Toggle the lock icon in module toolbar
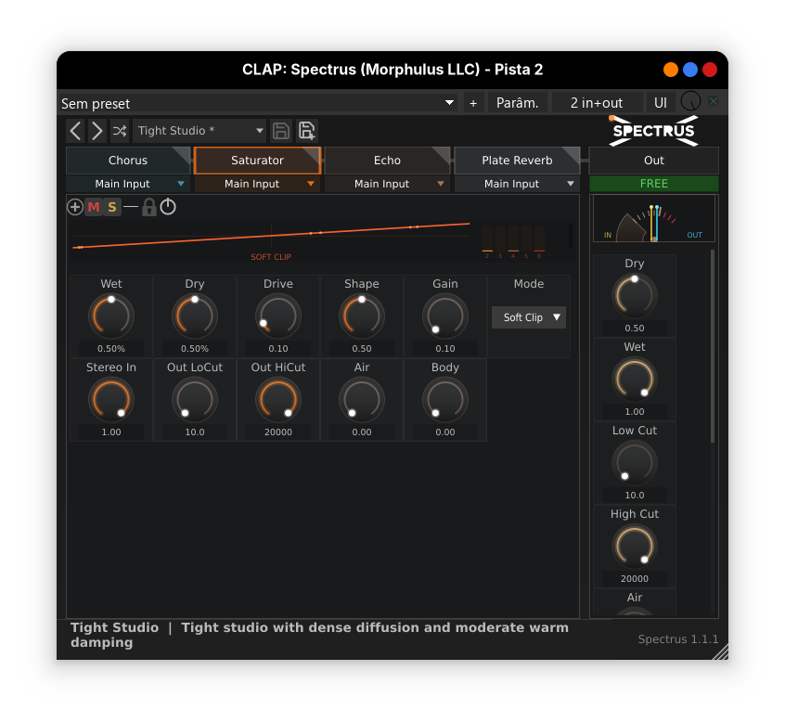The height and width of the screenshot is (722, 785). click(x=148, y=207)
